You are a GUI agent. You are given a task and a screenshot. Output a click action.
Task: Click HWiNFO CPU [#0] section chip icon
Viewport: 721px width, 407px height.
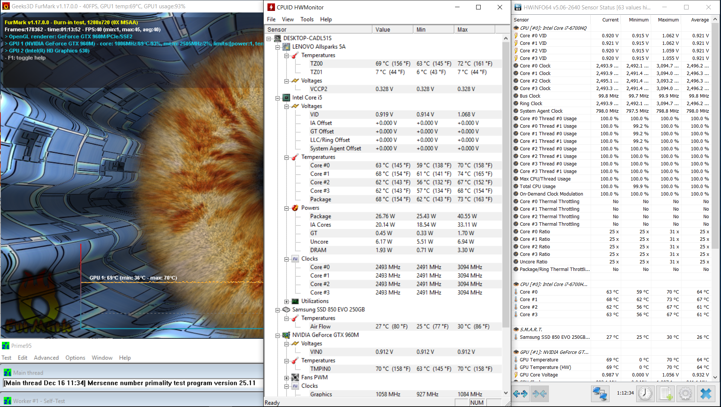click(516, 28)
